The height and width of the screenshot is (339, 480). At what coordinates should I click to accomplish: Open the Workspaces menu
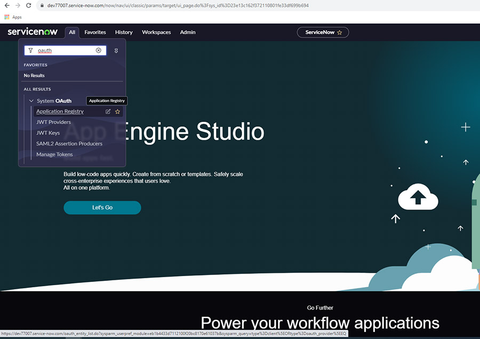(156, 32)
